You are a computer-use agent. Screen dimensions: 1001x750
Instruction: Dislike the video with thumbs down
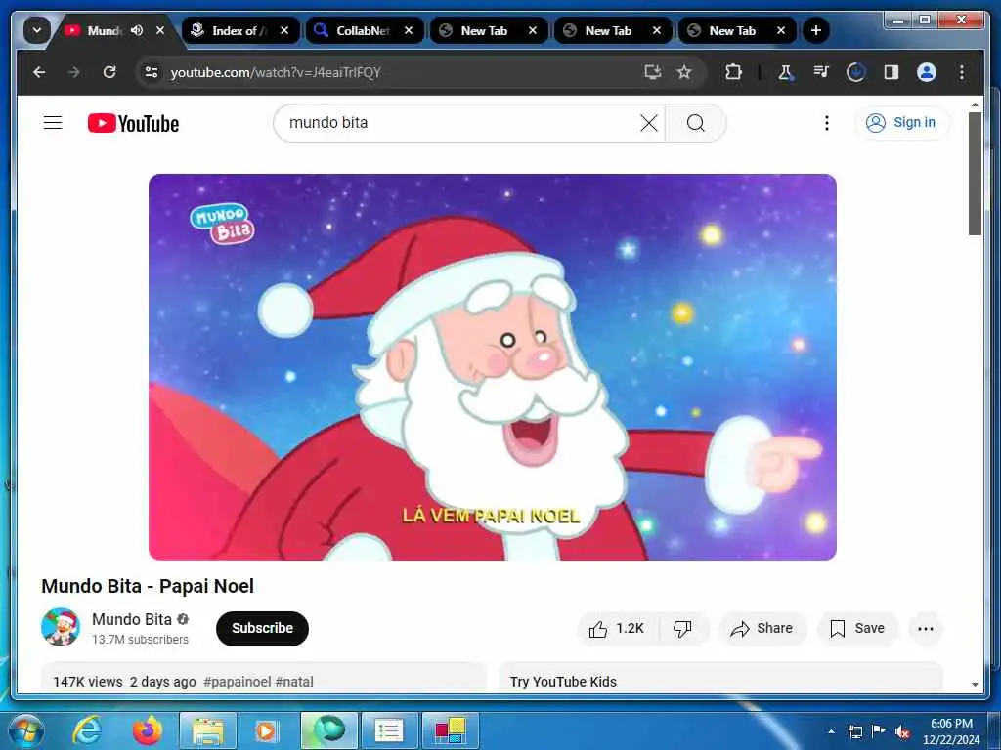click(682, 629)
